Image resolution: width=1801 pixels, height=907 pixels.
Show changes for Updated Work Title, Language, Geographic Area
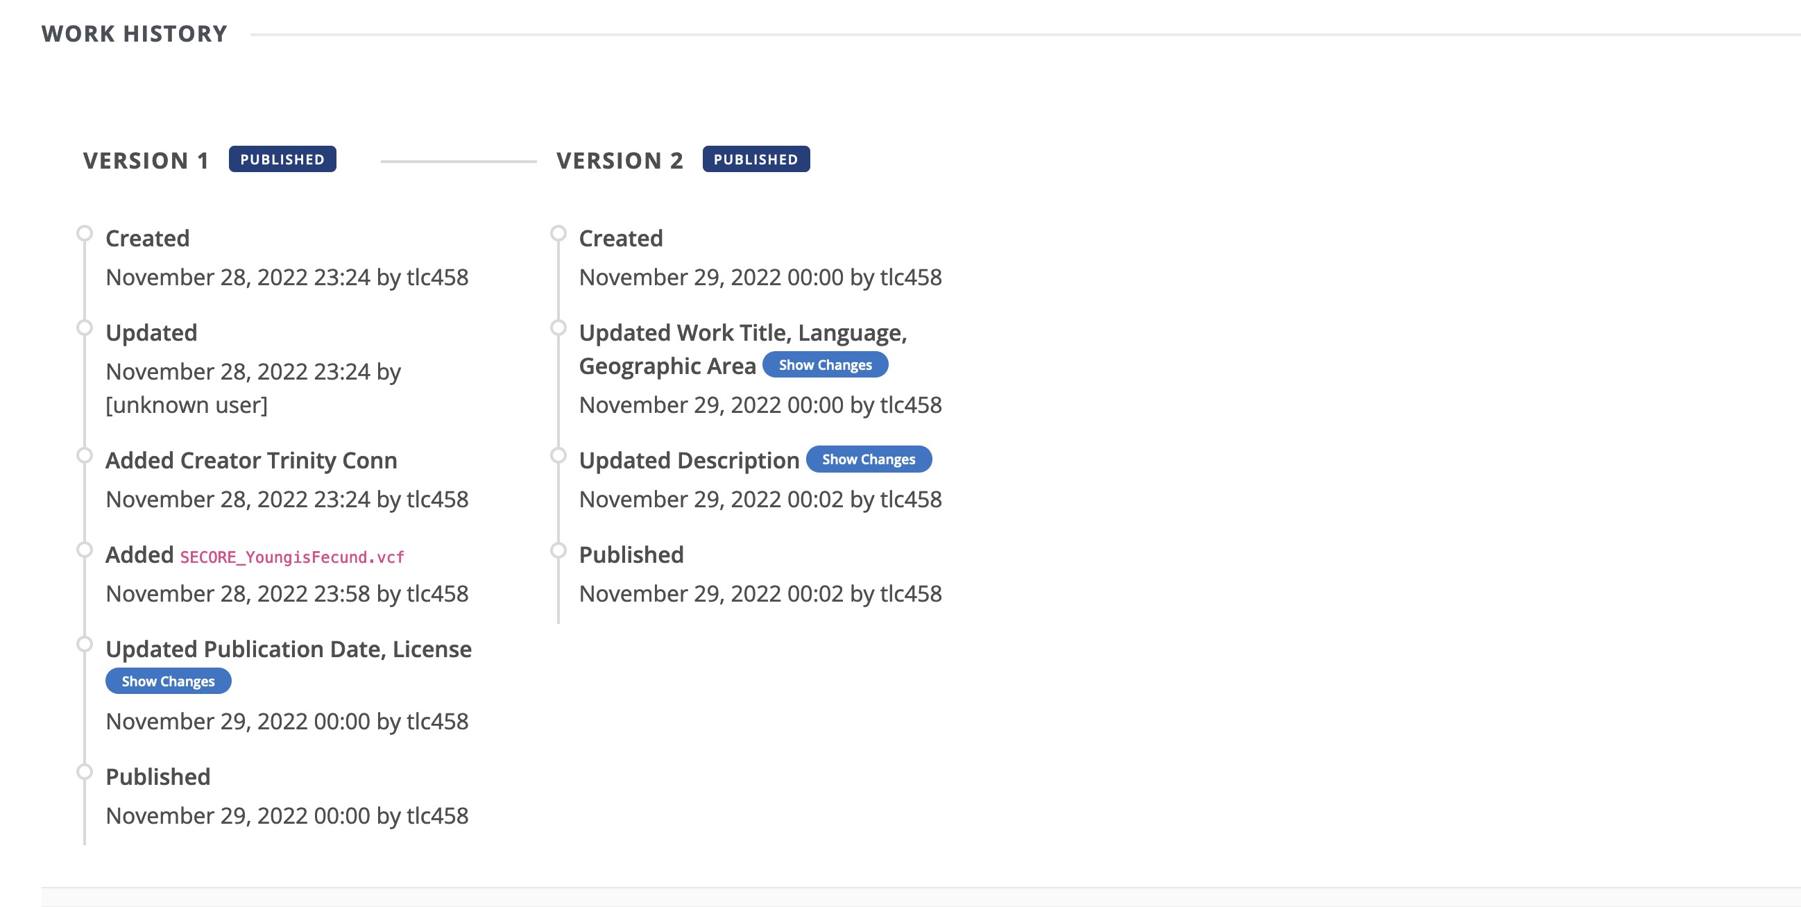826,364
